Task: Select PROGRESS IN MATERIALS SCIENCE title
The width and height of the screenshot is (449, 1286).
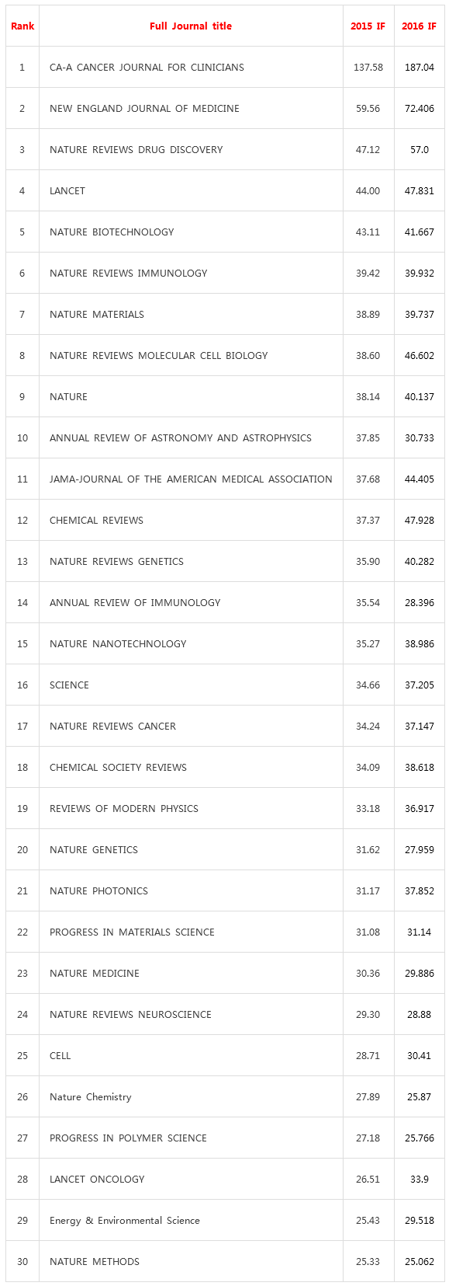Action: (132, 932)
